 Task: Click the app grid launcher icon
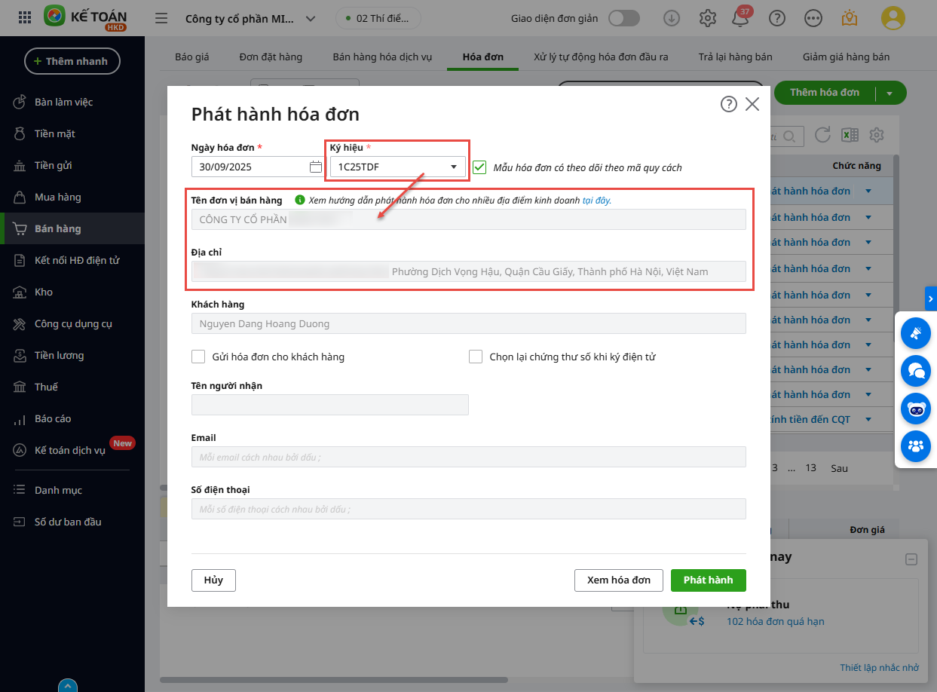[25, 18]
